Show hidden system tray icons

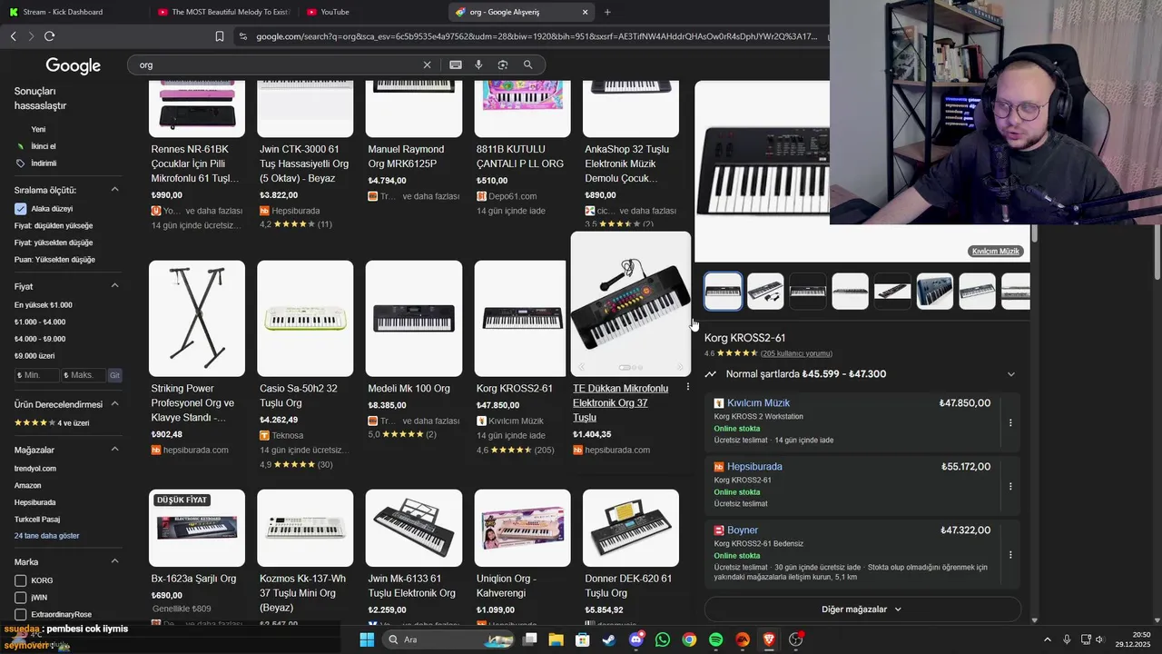[1047, 639]
